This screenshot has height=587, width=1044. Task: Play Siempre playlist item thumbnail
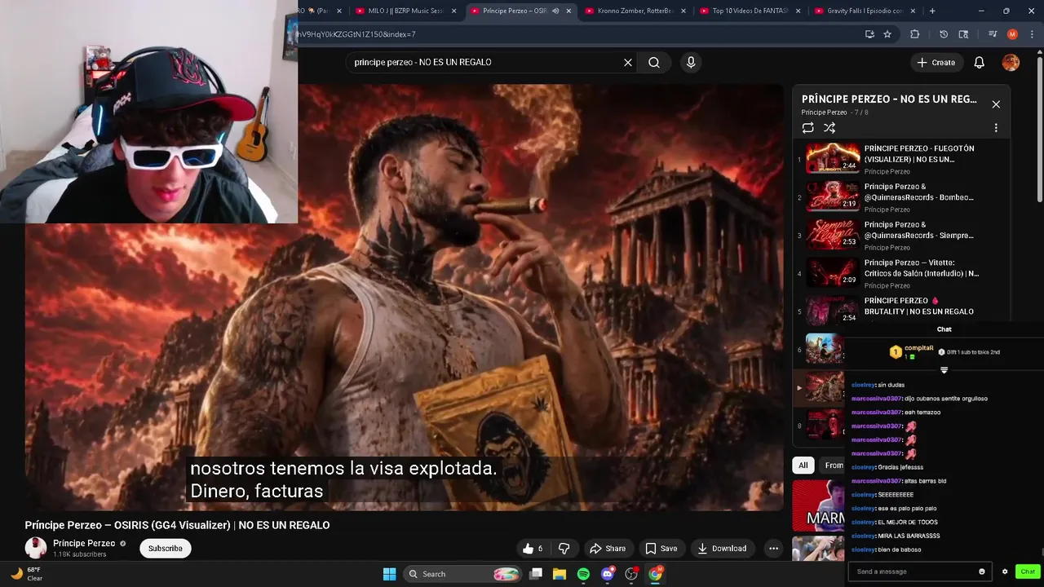(833, 235)
